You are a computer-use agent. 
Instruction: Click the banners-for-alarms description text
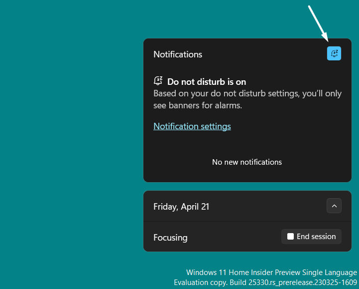click(x=247, y=99)
